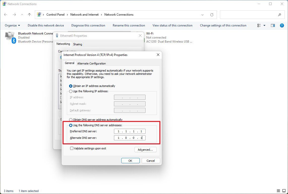
Task: Click the Up one level arrow
Action: point(29,15)
